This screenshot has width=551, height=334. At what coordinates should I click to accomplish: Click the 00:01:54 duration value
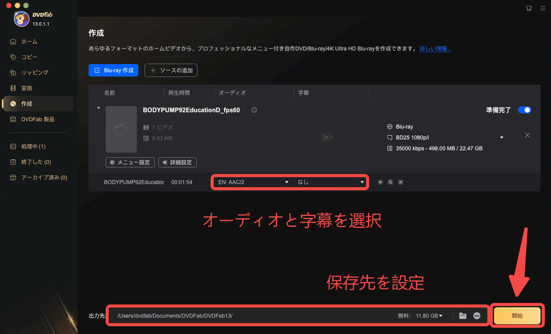[182, 182]
